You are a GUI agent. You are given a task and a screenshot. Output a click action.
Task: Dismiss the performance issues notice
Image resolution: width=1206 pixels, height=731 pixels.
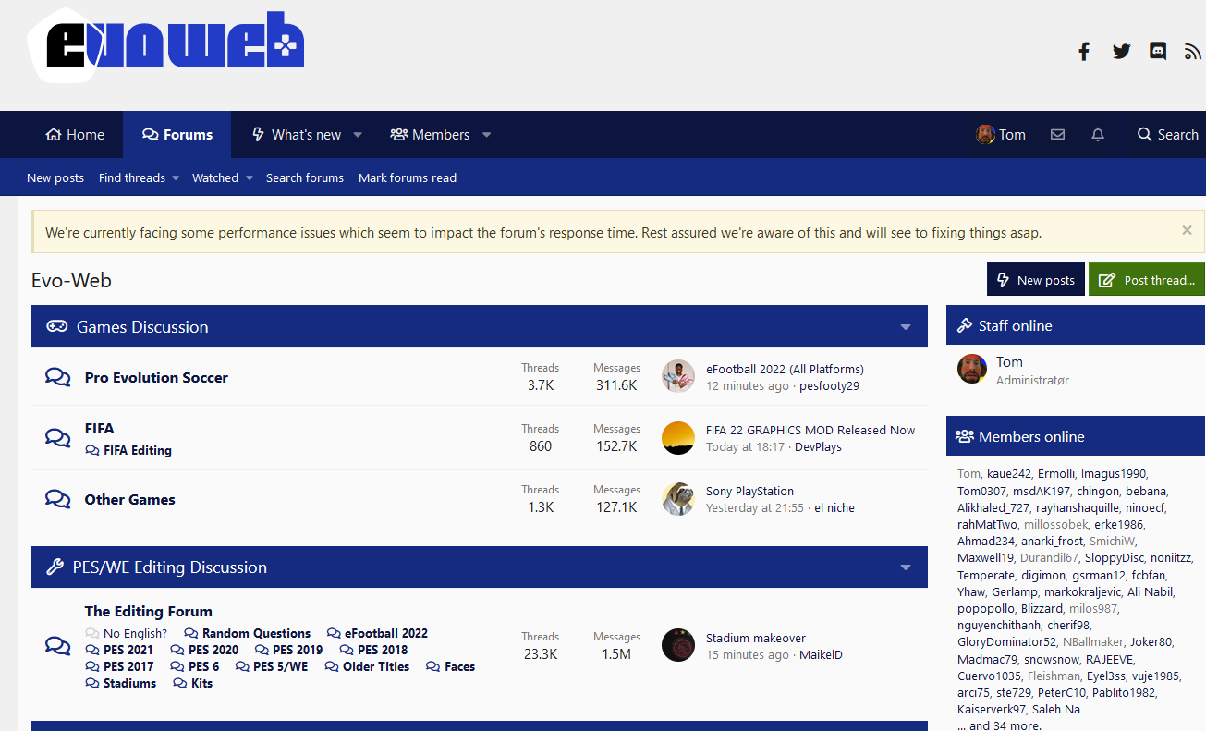(x=1187, y=231)
